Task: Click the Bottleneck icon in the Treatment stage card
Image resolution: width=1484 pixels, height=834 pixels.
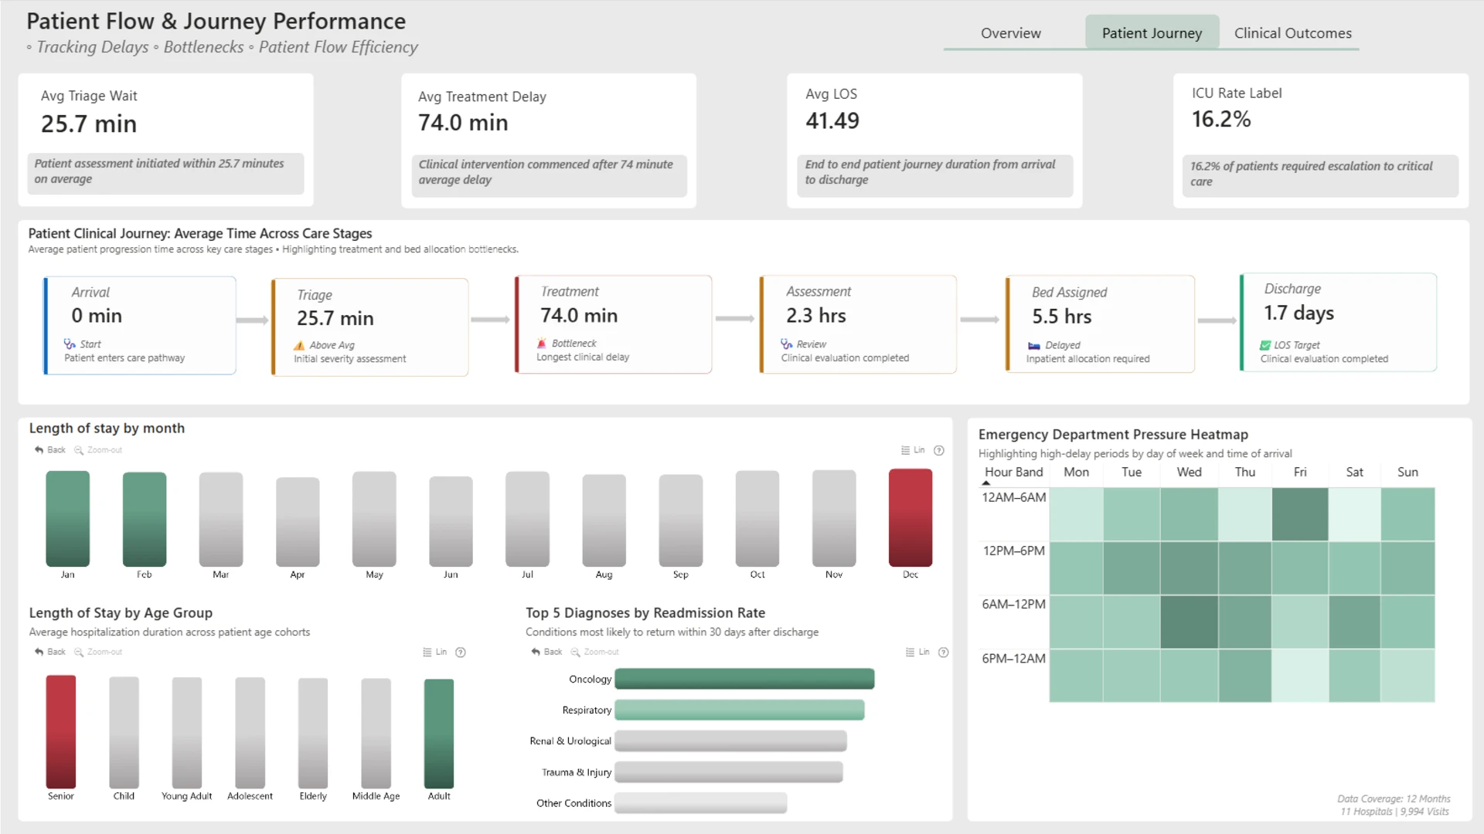Action: coord(542,343)
